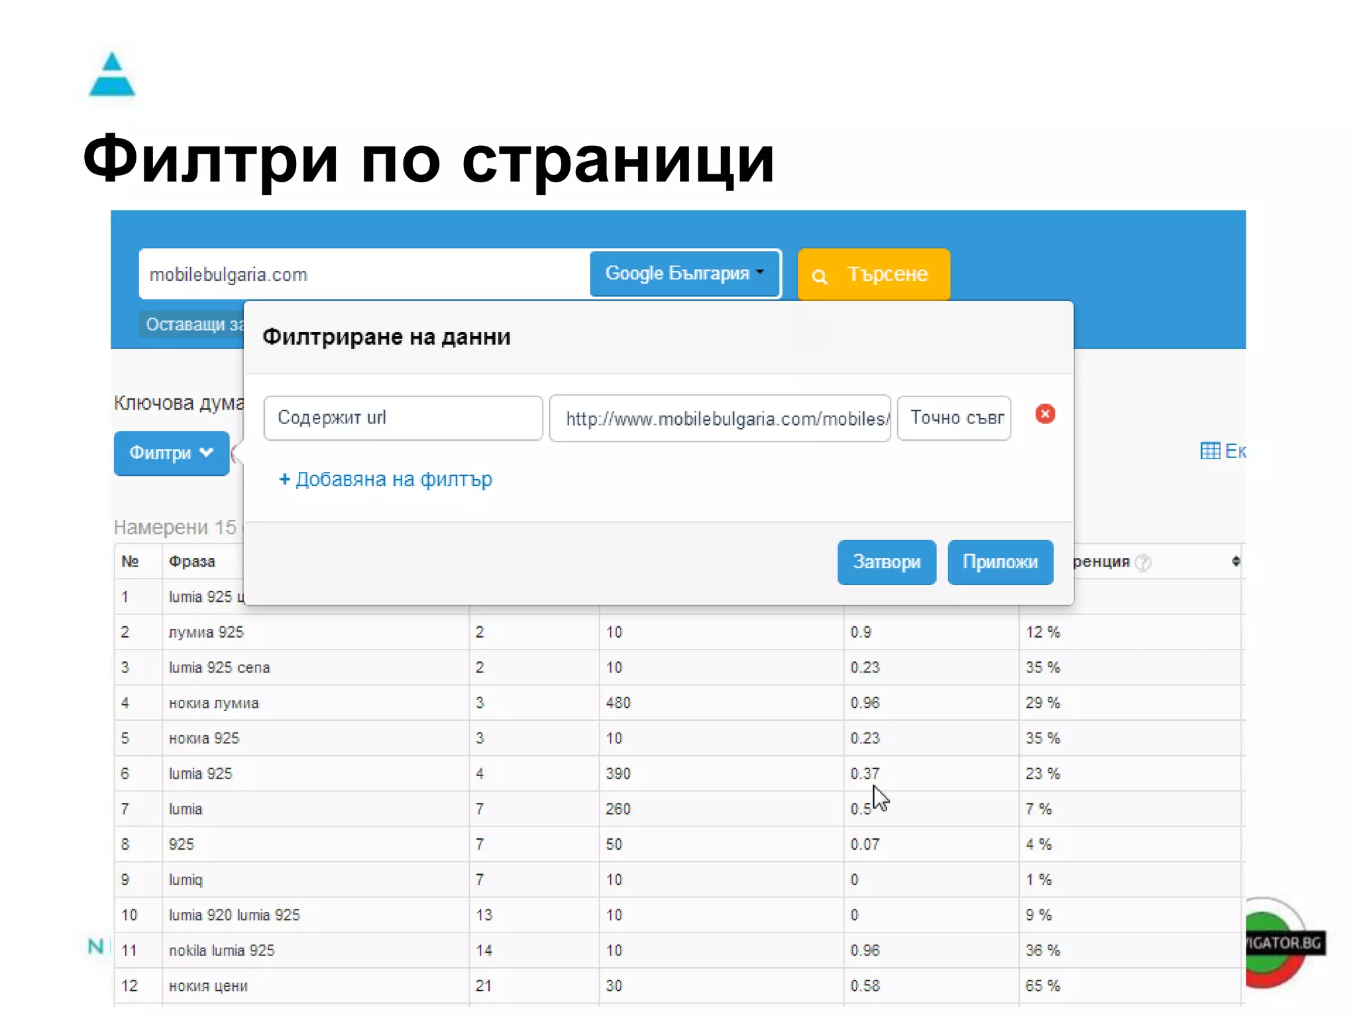Remove filter with the red X icon

[1045, 414]
